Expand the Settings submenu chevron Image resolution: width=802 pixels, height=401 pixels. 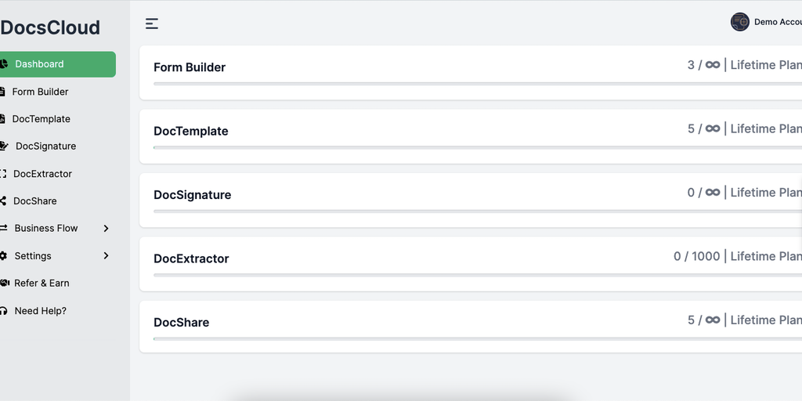(x=106, y=256)
